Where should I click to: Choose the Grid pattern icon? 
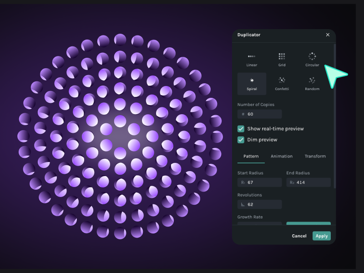point(282,60)
